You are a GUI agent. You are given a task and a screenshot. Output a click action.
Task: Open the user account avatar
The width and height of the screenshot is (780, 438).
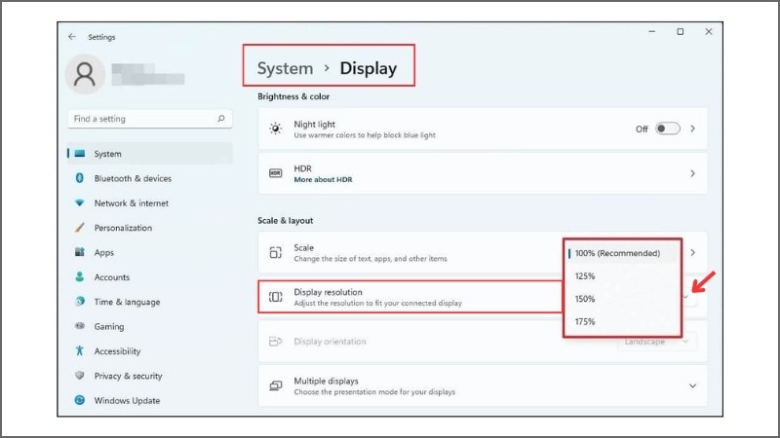pyautogui.click(x=85, y=74)
